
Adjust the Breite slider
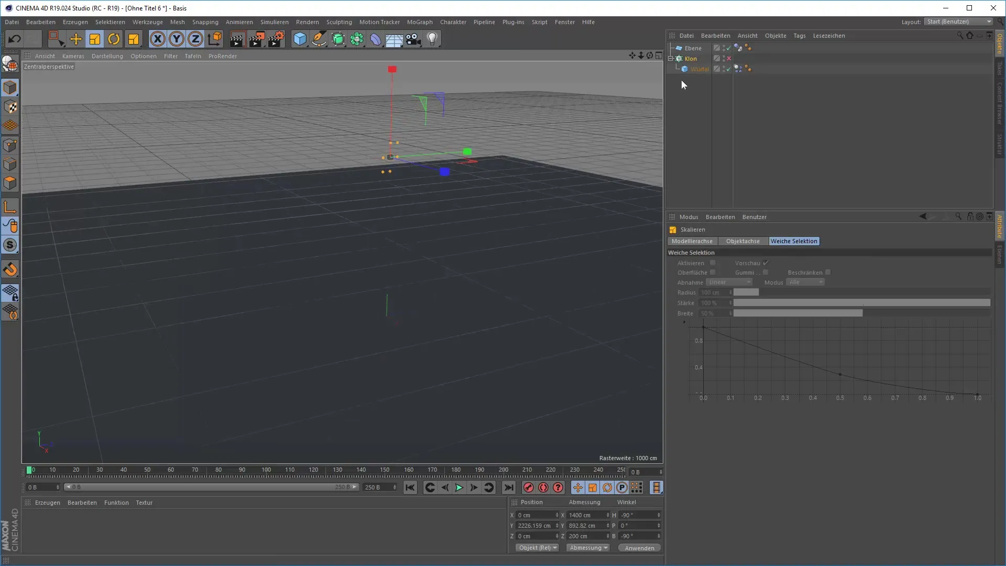click(x=862, y=313)
